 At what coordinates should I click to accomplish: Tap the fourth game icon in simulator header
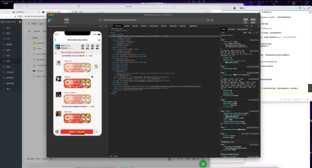[x=97, y=47]
